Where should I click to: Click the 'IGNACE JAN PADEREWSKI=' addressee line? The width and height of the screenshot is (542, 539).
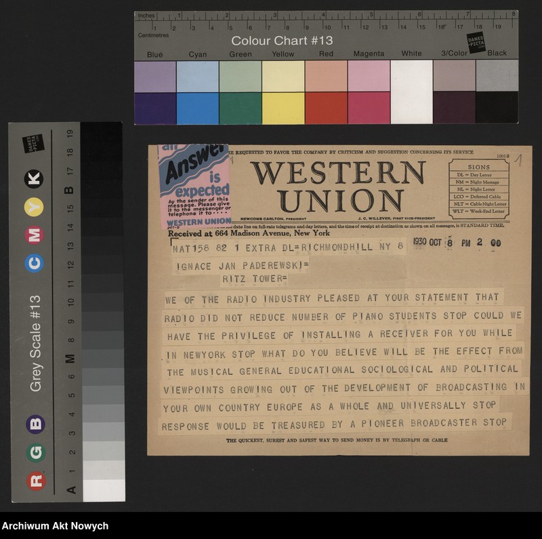coord(243,266)
